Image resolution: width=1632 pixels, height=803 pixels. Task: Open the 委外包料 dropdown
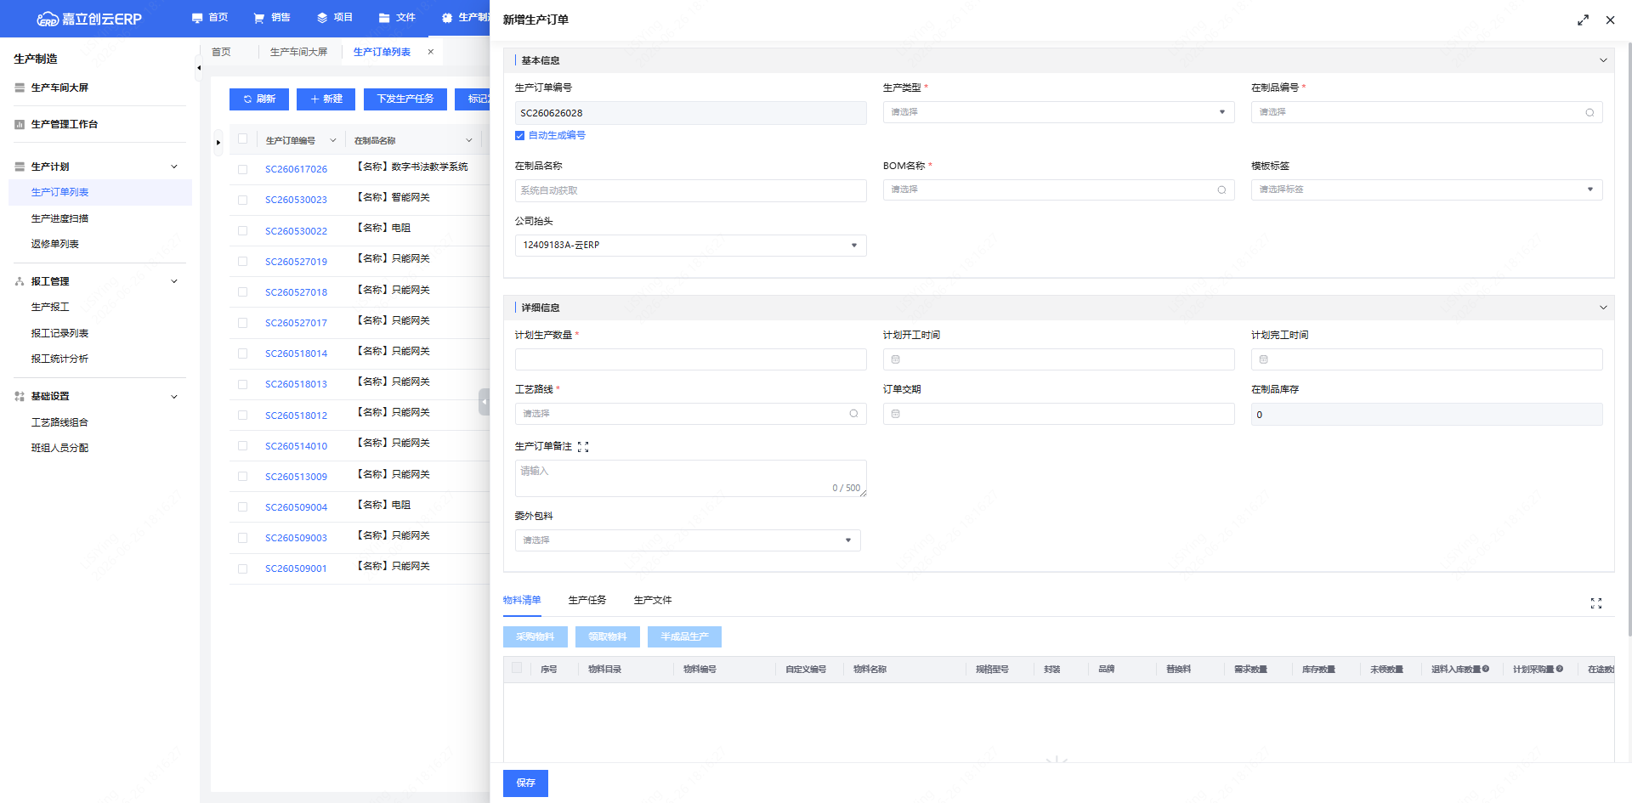[x=688, y=540]
